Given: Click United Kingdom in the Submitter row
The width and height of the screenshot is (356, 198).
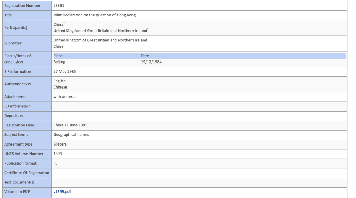Looking at the screenshot, I should (100, 40).
